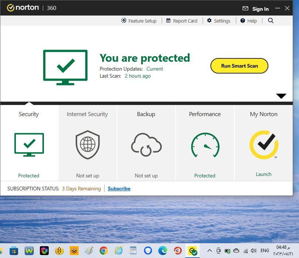The width and height of the screenshot is (299, 258).
Task: Click the Run Smart Scan button
Action: 239,66
